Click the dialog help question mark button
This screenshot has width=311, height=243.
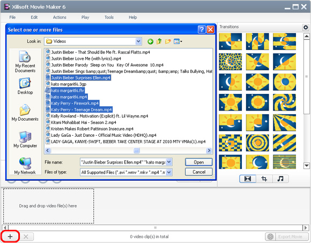[202, 30]
